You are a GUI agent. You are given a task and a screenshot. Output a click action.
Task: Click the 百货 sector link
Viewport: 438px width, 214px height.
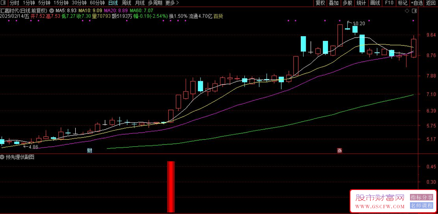pos(219,17)
